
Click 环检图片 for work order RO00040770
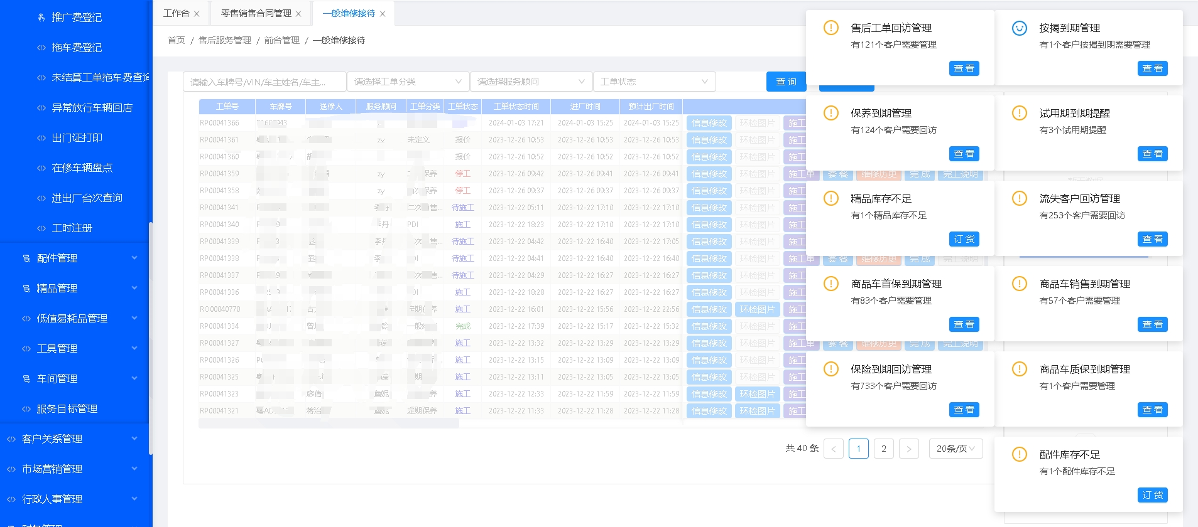pyautogui.click(x=757, y=309)
